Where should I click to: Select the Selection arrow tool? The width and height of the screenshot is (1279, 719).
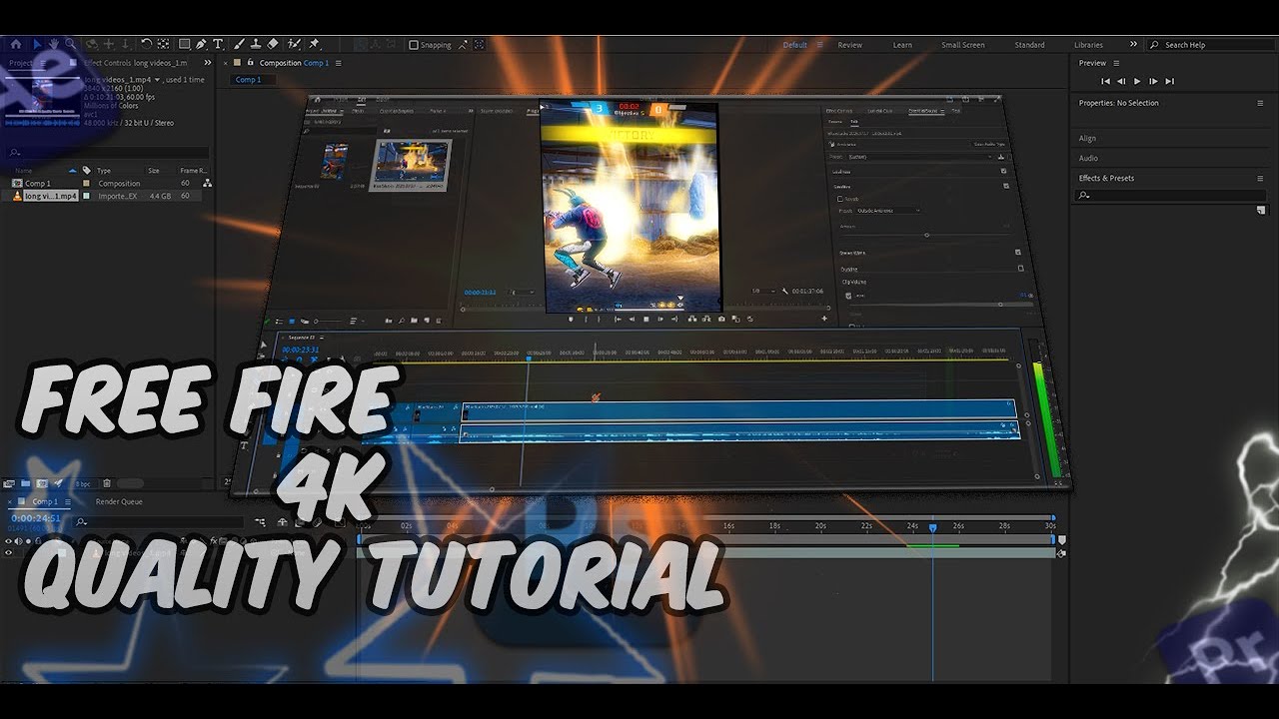[37, 44]
